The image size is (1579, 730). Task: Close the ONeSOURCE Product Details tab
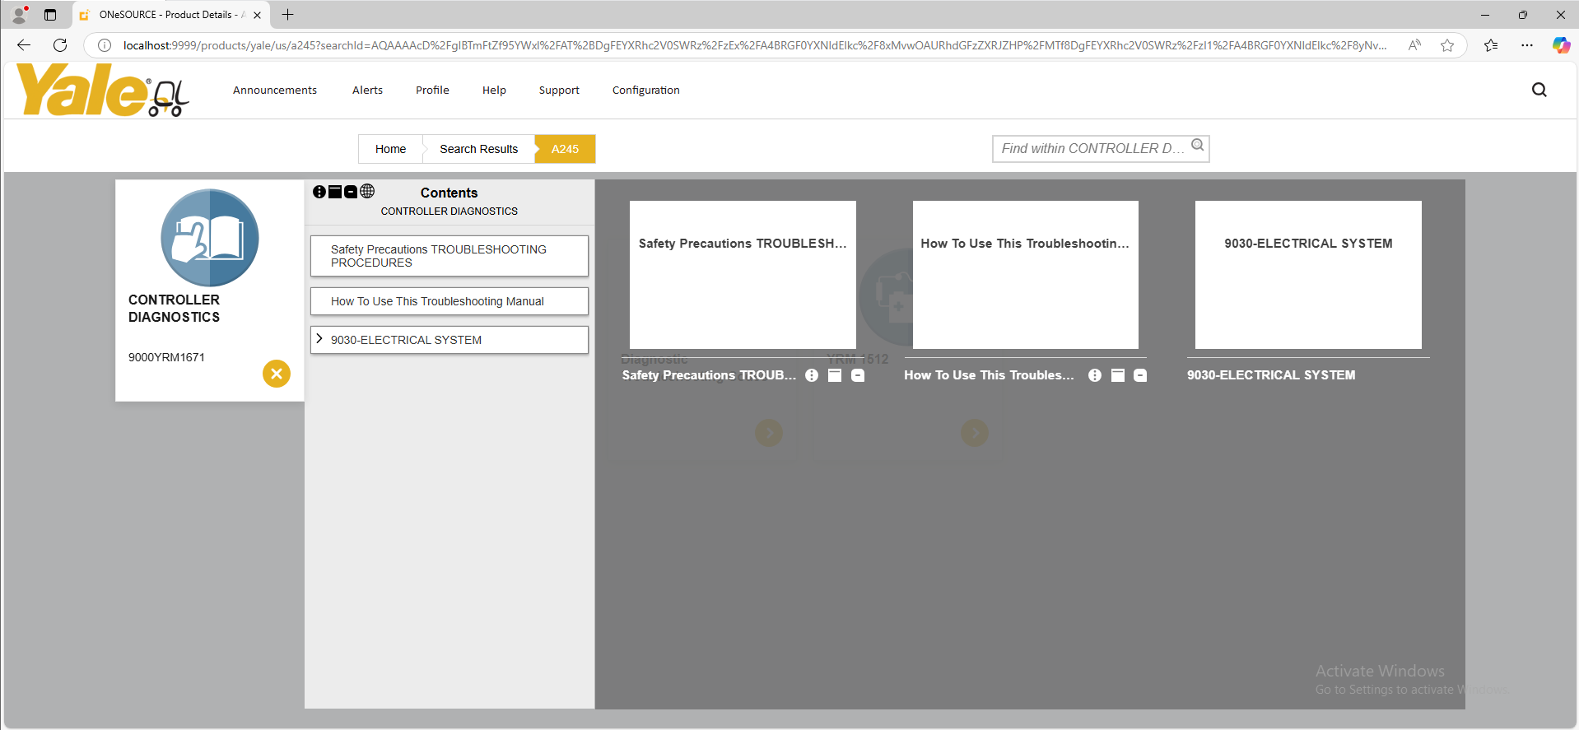pyautogui.click(x=257, y=15)
